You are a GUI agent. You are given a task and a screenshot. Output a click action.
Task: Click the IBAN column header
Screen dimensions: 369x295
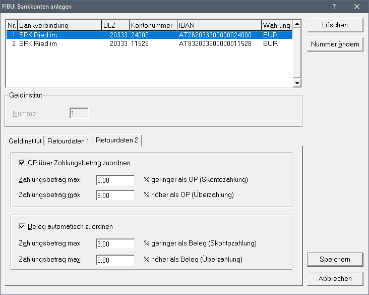point(219,25)
